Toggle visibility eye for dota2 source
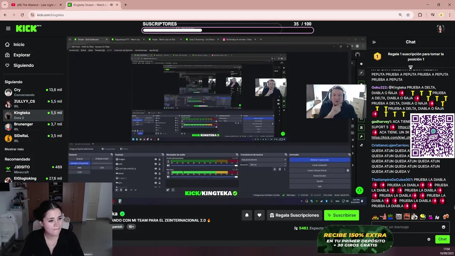The image size is (455, 256). coord(155,173)
